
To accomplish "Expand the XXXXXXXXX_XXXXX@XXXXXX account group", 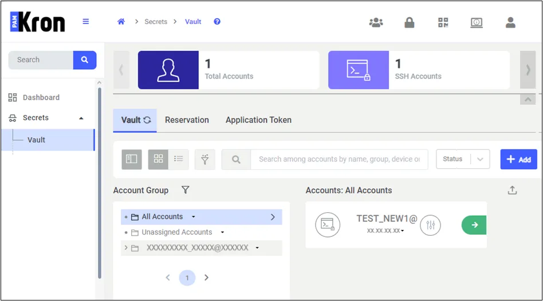I will point(126,248).
